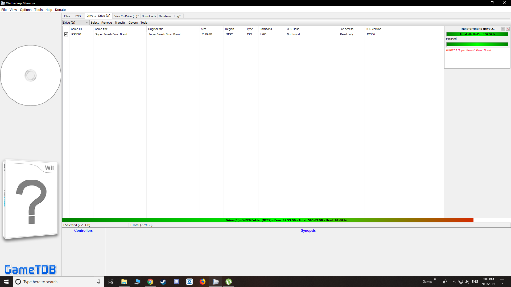Sort list by Size column

pyautogui.click(x=212, y=29)
